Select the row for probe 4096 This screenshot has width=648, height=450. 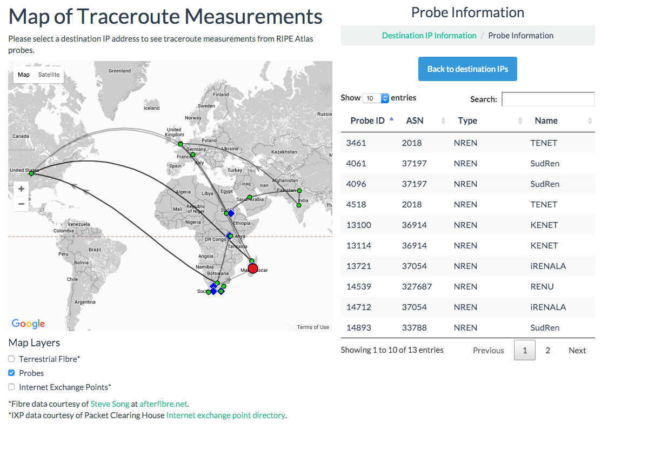pos(468,184)
